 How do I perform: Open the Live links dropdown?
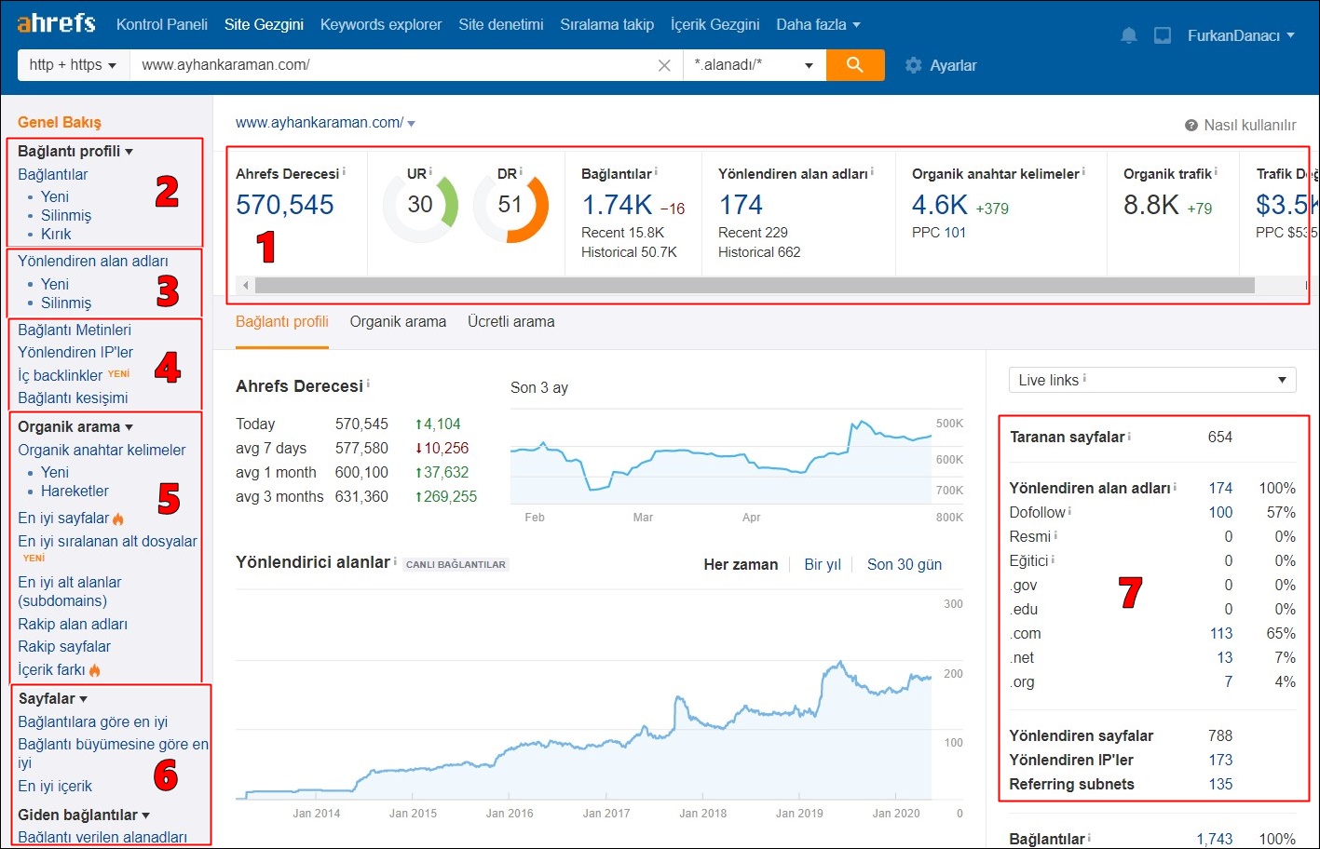point(1152,380)
